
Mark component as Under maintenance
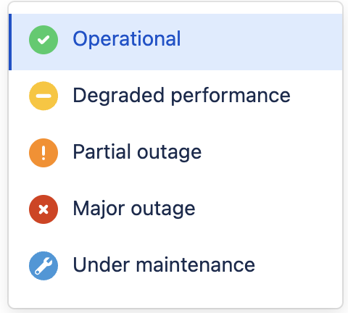[x=175, y=266]
